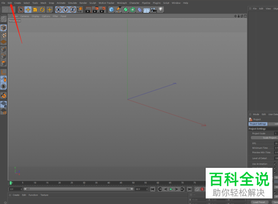
Task: Switch to Model mode
Action: (3, 28)
